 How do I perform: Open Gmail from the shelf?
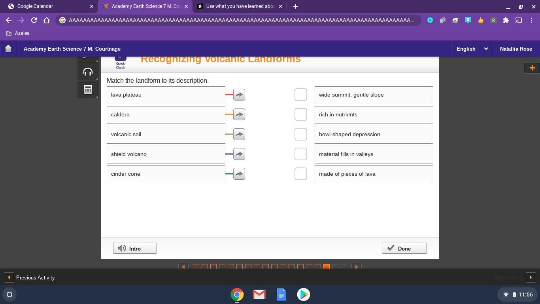259,294
